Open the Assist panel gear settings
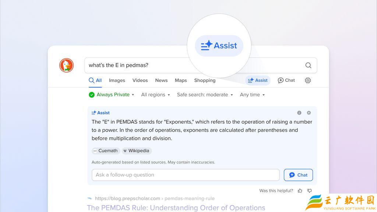The height and width of the screenshot is (212, 377). coord(309,113)
